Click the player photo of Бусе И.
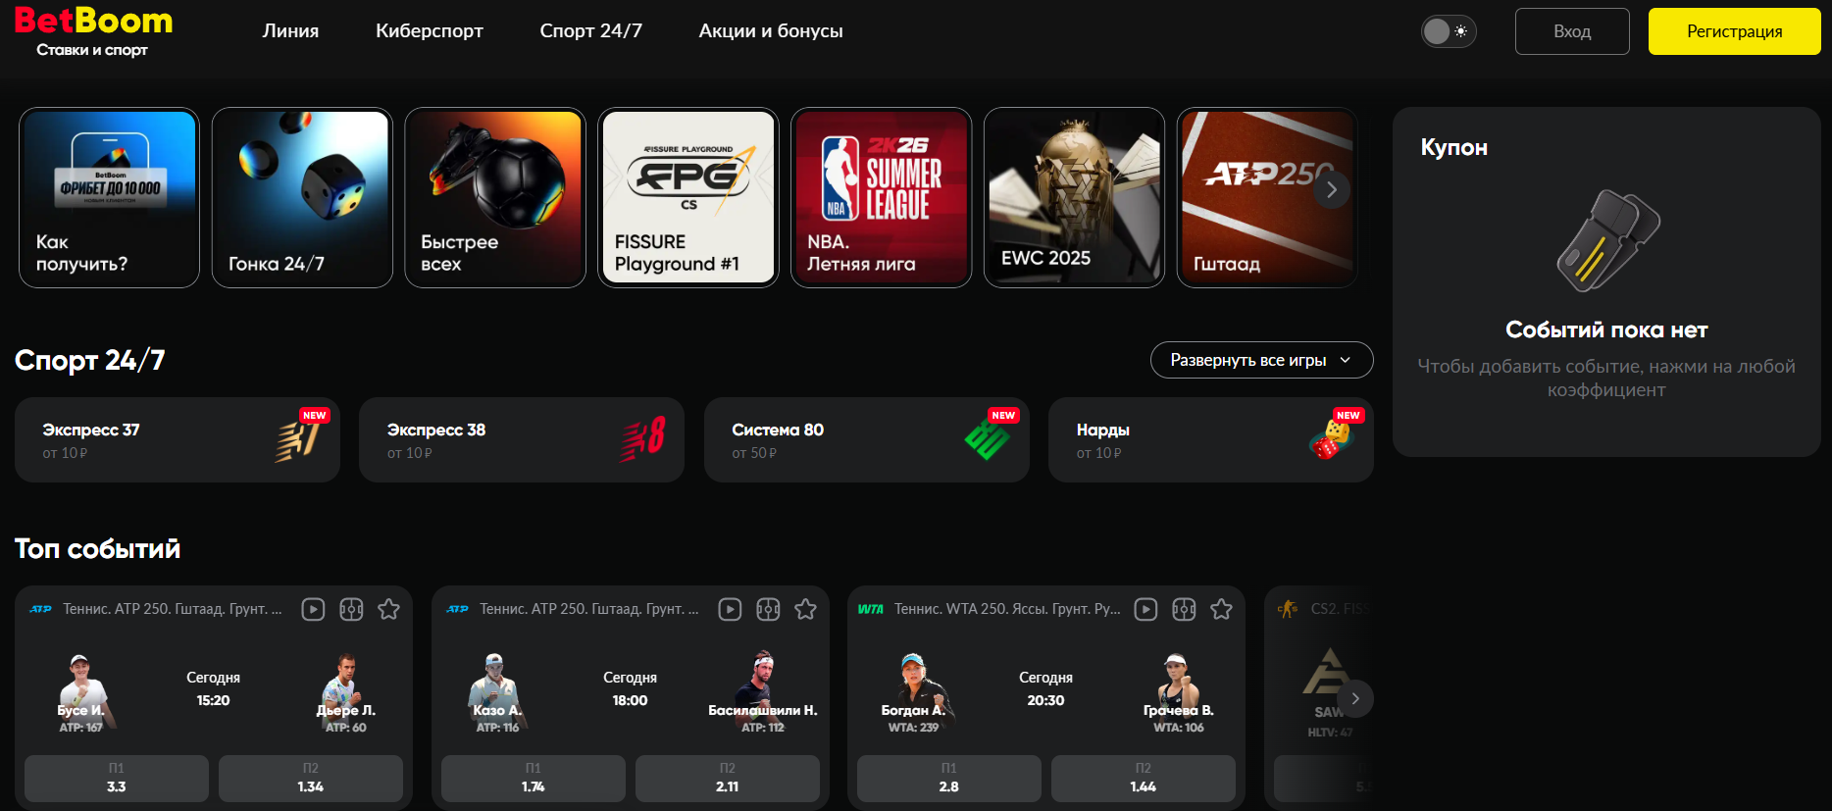1832x811 pixels. [80, 690]
